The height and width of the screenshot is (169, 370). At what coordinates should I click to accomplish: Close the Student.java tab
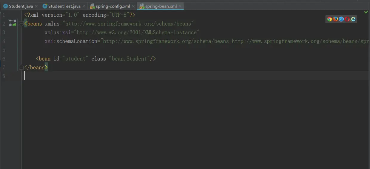pyautogui.click(x=36, y=6)
